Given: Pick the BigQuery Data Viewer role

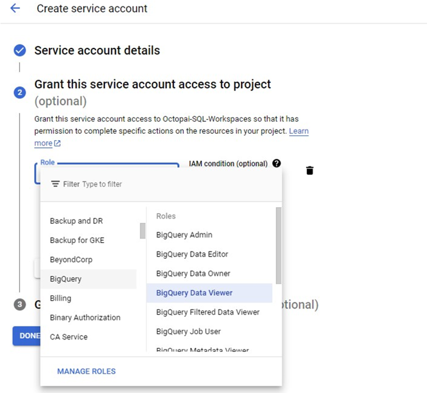Looking at the screenshot, I should (194, 293).
